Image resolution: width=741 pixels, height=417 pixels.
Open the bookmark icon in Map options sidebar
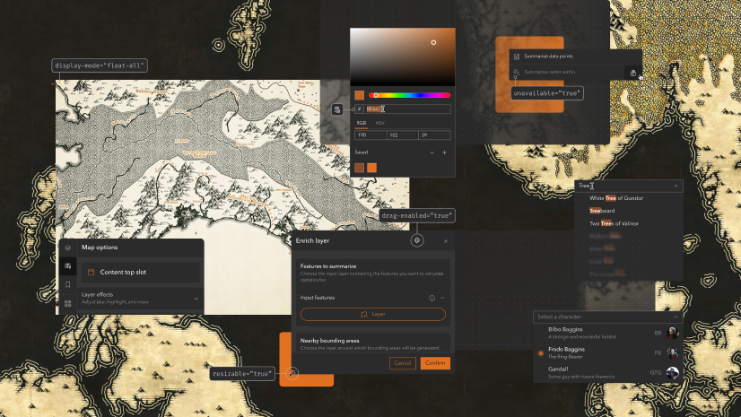(x=67, y=285)
